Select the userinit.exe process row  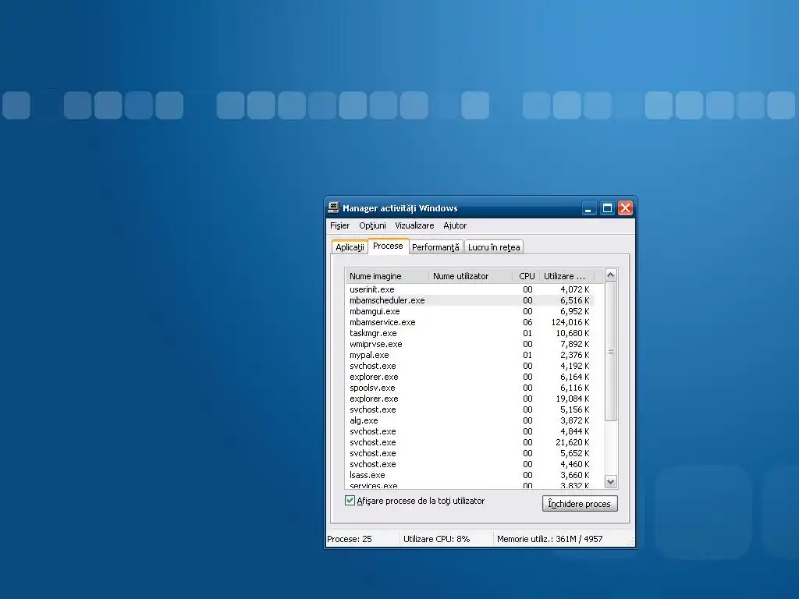tap(469, 289)
